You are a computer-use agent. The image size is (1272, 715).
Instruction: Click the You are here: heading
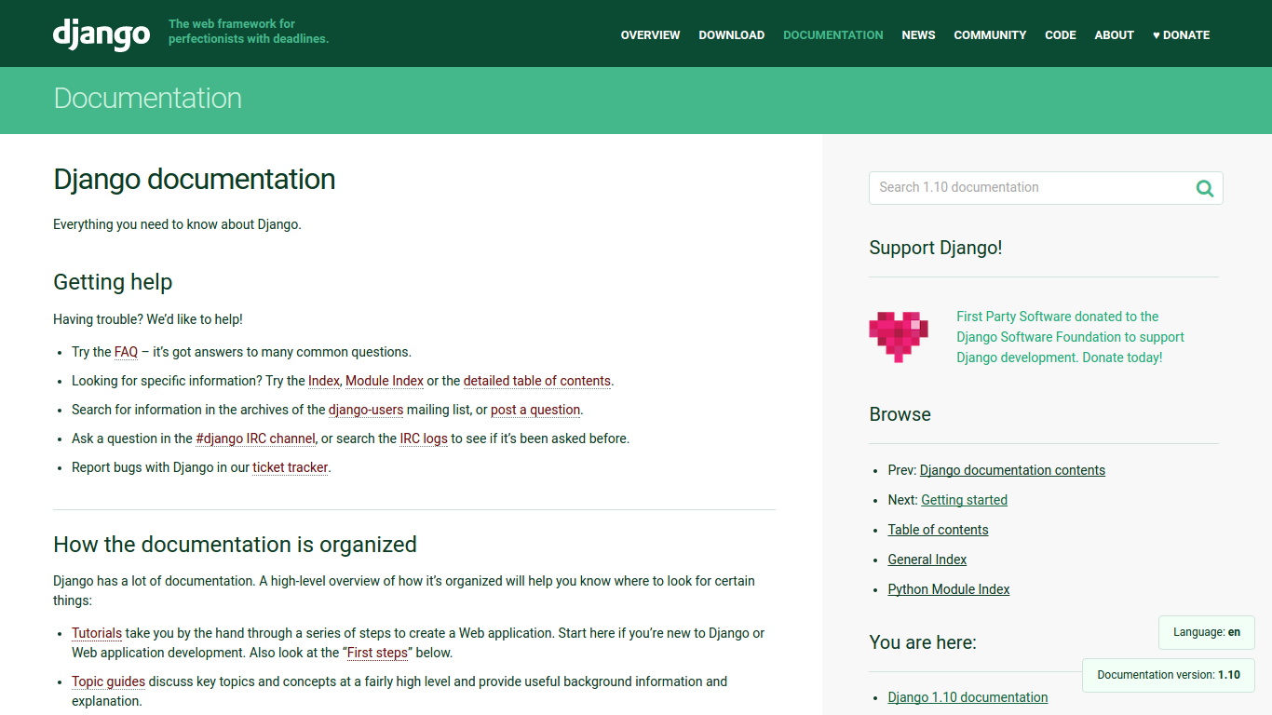tap(923, 642)
